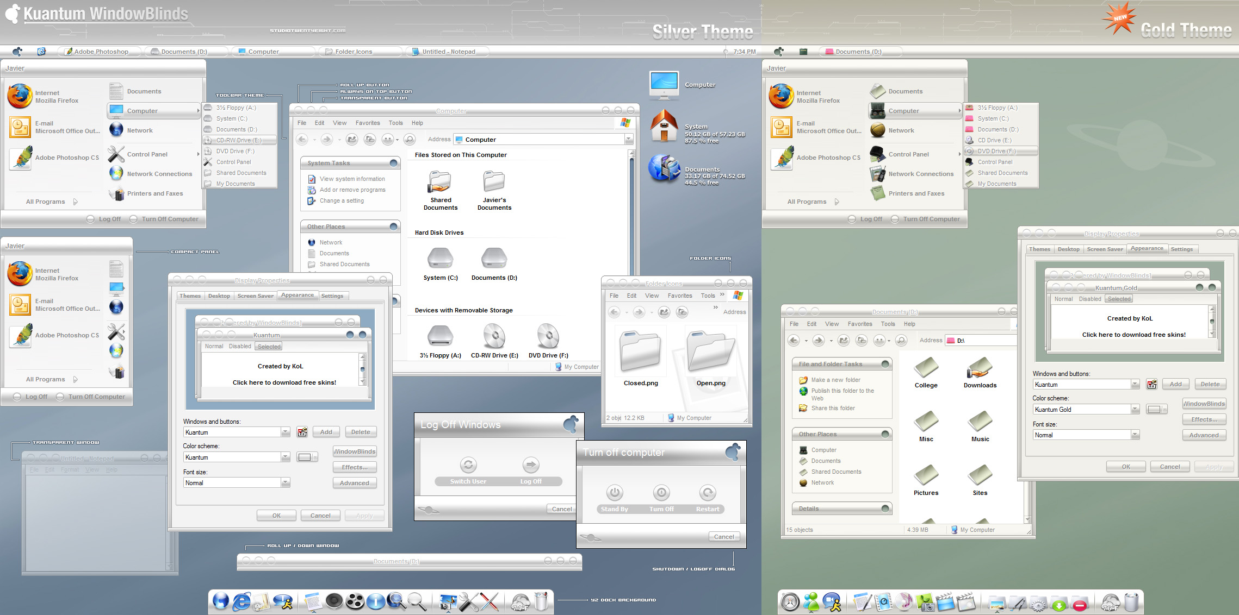
Task: Expand Details panel in Documents (D:) window
Action: pyautogui.click(x=885, y=509)
